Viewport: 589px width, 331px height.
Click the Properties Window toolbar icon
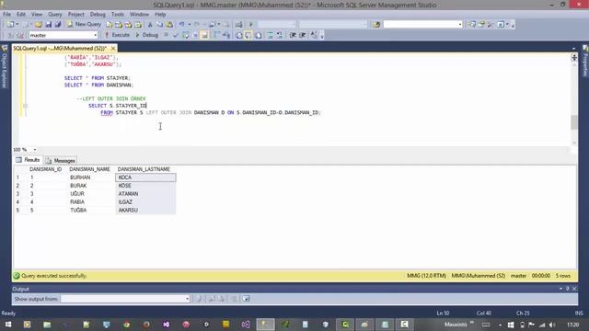(x=481, y=25)
